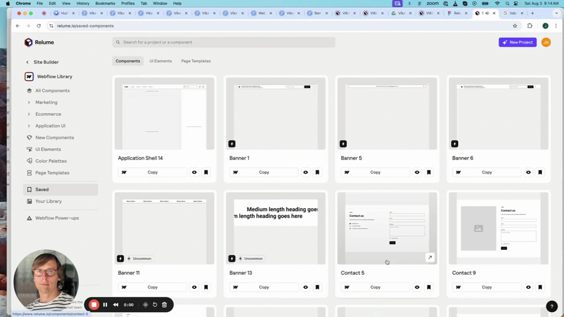Click the New Project button
The width and height of the screenshot is (564, 317).
tap(518, 42)
